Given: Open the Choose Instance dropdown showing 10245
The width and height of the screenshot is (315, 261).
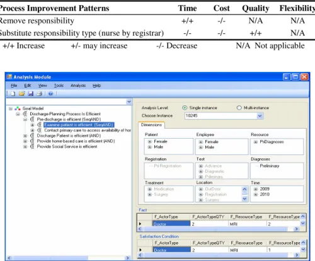Looking at the screenshot, I should [x=260, y=116].
